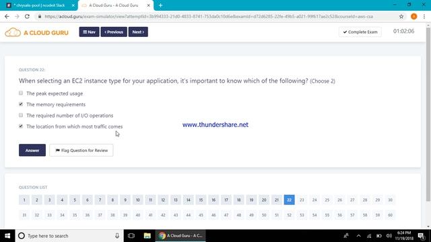Image resolution: width=431 pixels, height=242 pixels.
Task: Jump to question 52 in list
Action: pos(289,215)
